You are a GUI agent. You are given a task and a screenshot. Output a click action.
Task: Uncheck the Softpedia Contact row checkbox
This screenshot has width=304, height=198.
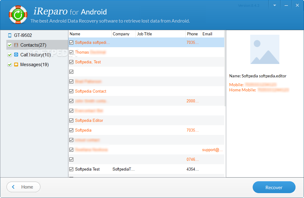click(x=71, y=91)
